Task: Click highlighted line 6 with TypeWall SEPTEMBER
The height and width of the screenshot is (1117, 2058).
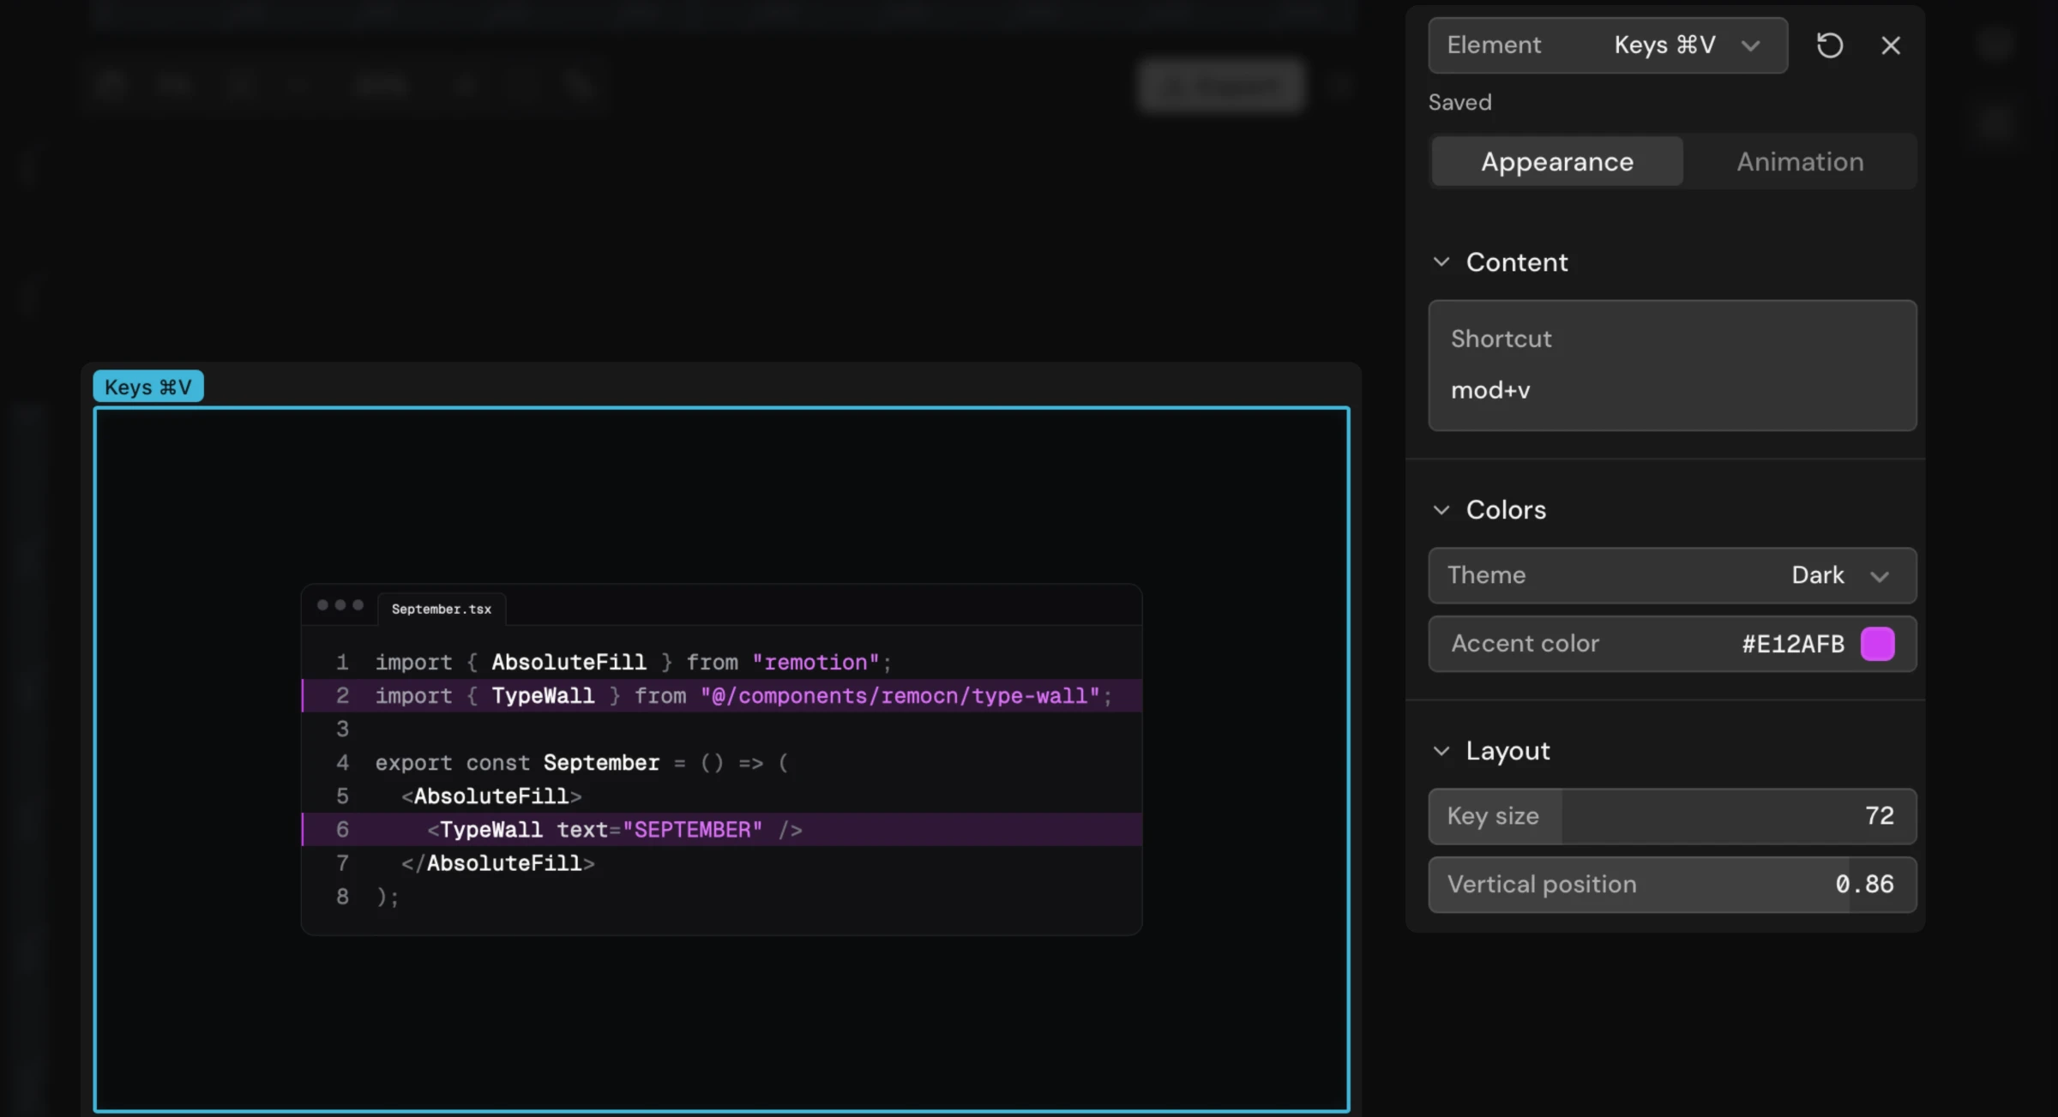Action: [721, 829]
